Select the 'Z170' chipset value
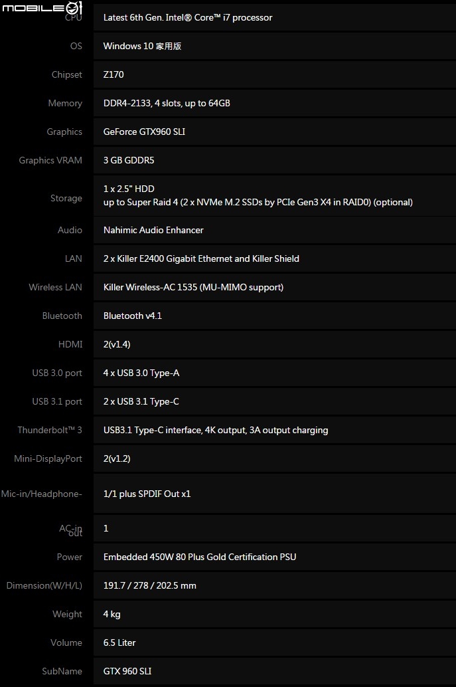 point(114,74)
